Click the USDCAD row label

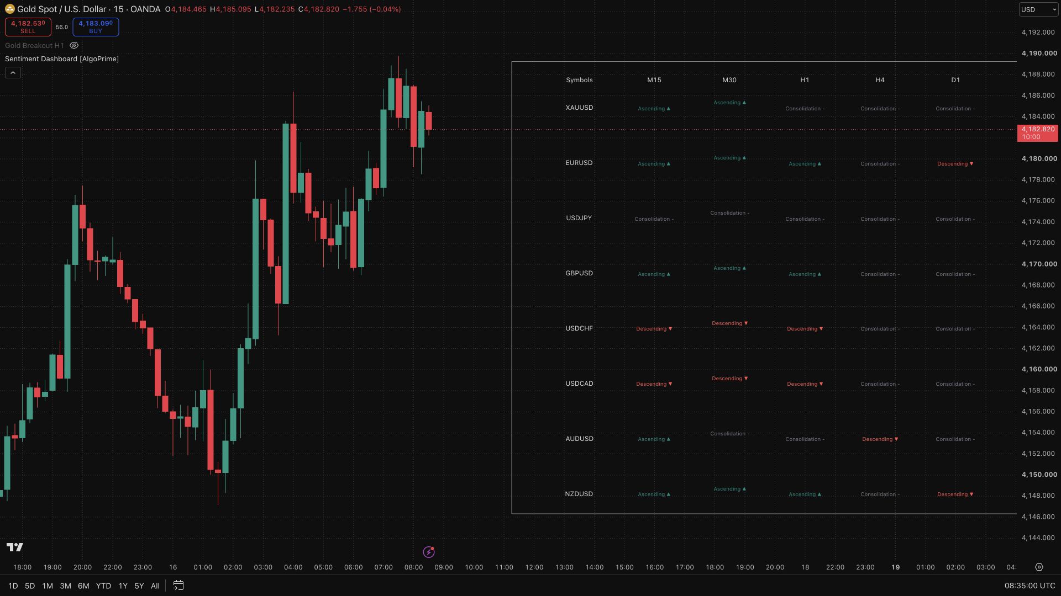[579, 384]
